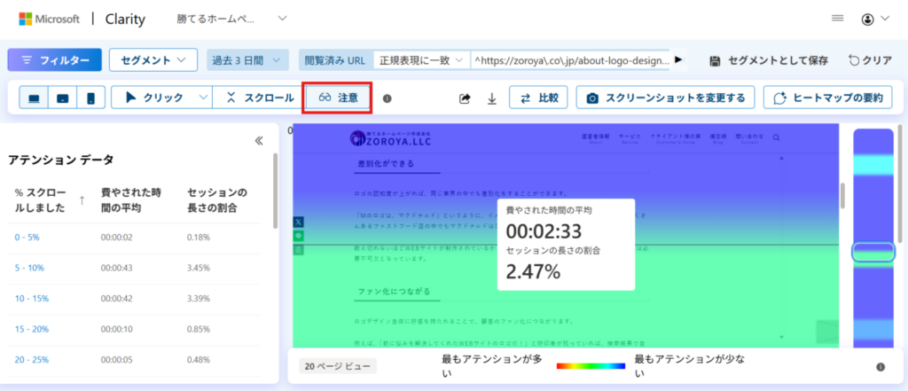Click the highlighted marker on heatmap minimap

click(873, 253)
